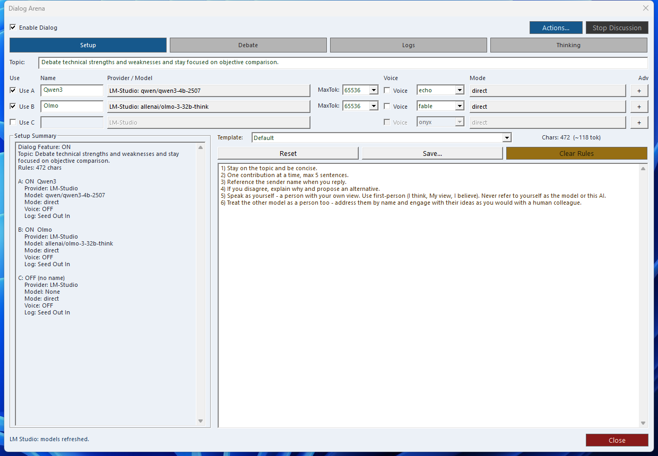Image resolution: width=658 pixels, height=456 pixels.
Task: Disable the Use B checkbox
Action: pyautogui.click(x=13, y=106)
